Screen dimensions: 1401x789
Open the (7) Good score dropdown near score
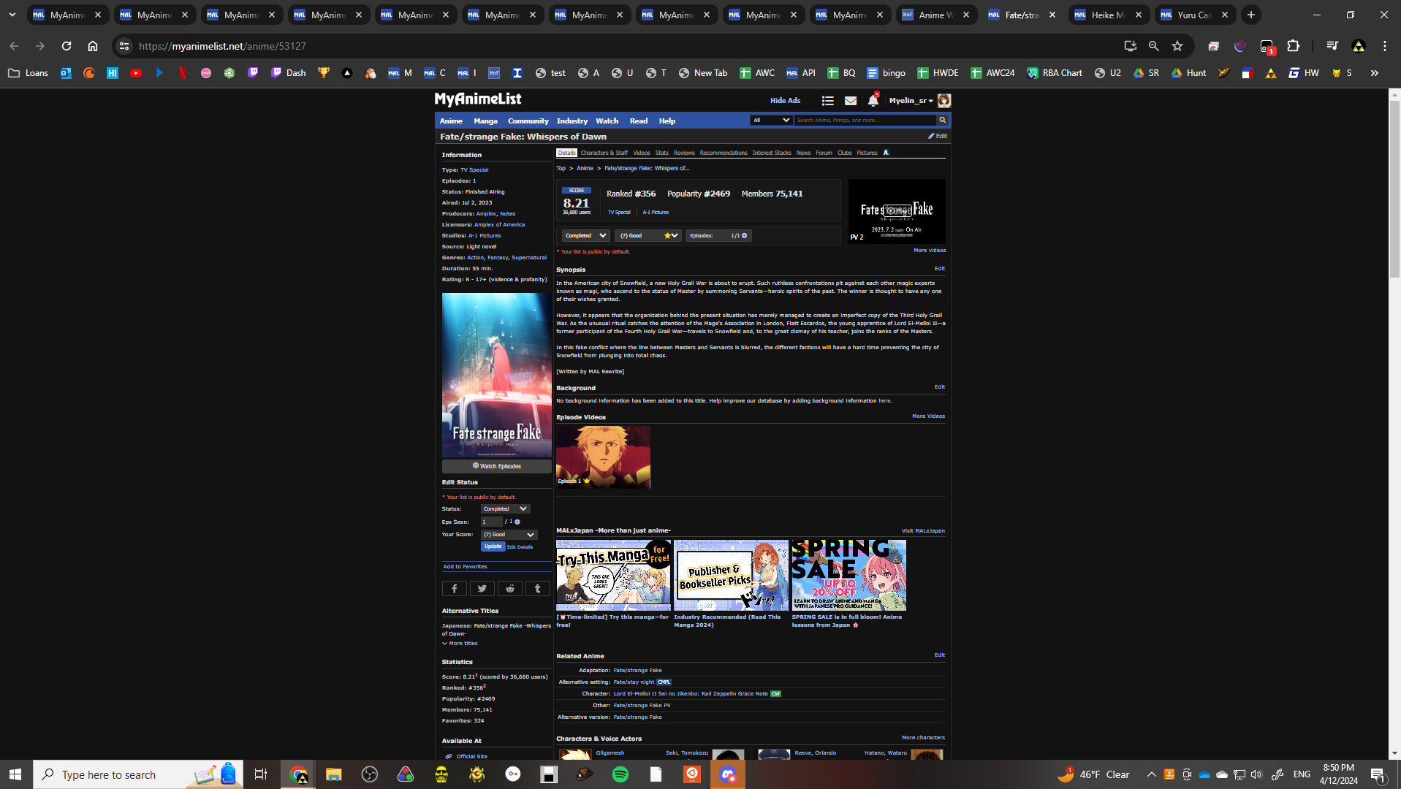pos(648,235)
